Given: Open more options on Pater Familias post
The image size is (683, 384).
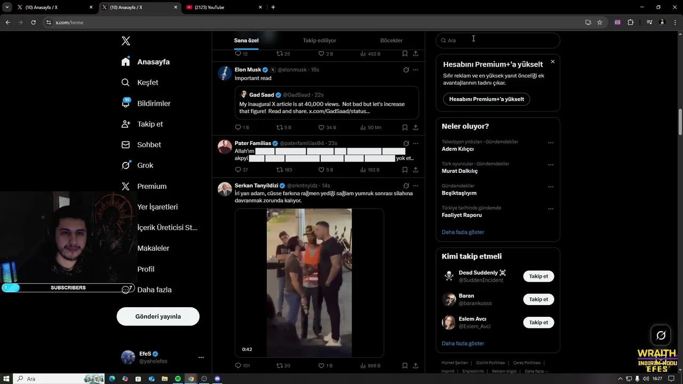Looking at the screenshot, I should pyautogui.click(x=416, y=143).
